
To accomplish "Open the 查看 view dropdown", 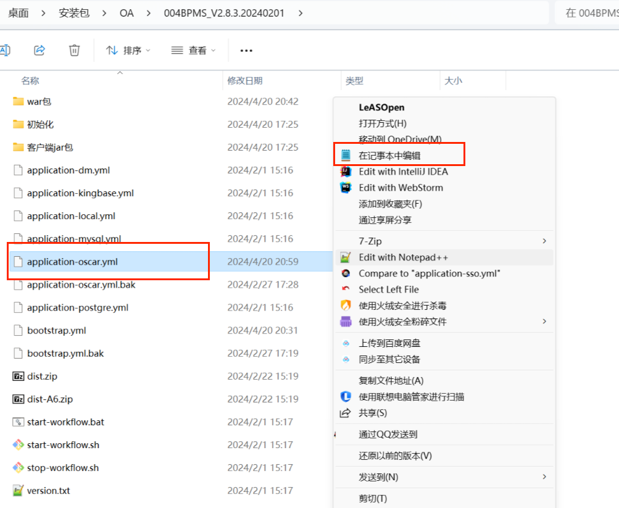I will click(x=193, y=51).
